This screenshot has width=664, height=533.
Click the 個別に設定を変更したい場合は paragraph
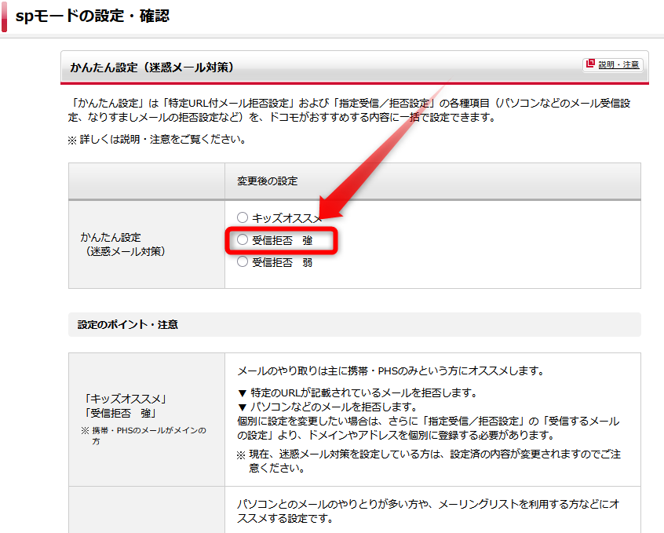point(428,428)
